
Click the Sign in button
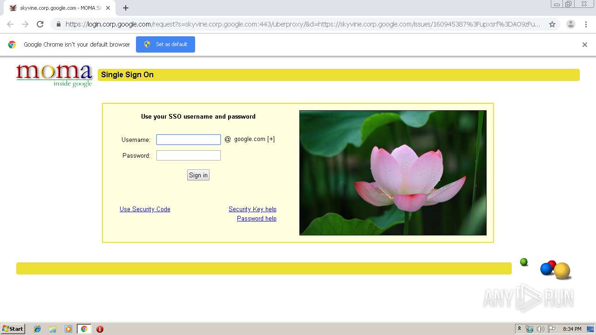click(x=198, y=175)
